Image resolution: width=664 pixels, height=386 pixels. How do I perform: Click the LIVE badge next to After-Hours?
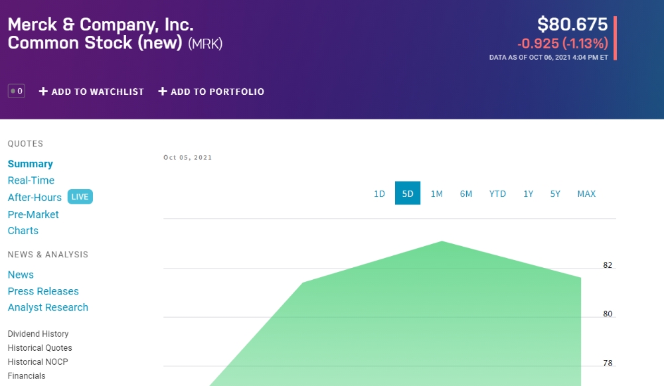tap(80, 196)
